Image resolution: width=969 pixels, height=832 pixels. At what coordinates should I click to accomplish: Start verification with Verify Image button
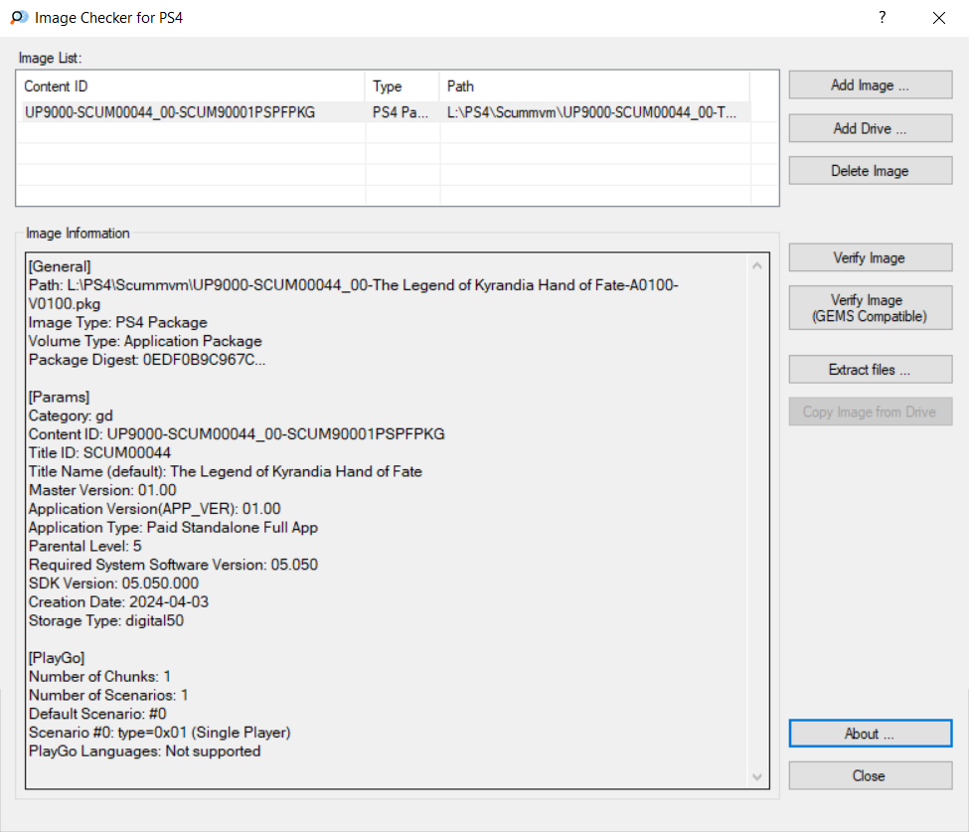click(x=871, y=257)
